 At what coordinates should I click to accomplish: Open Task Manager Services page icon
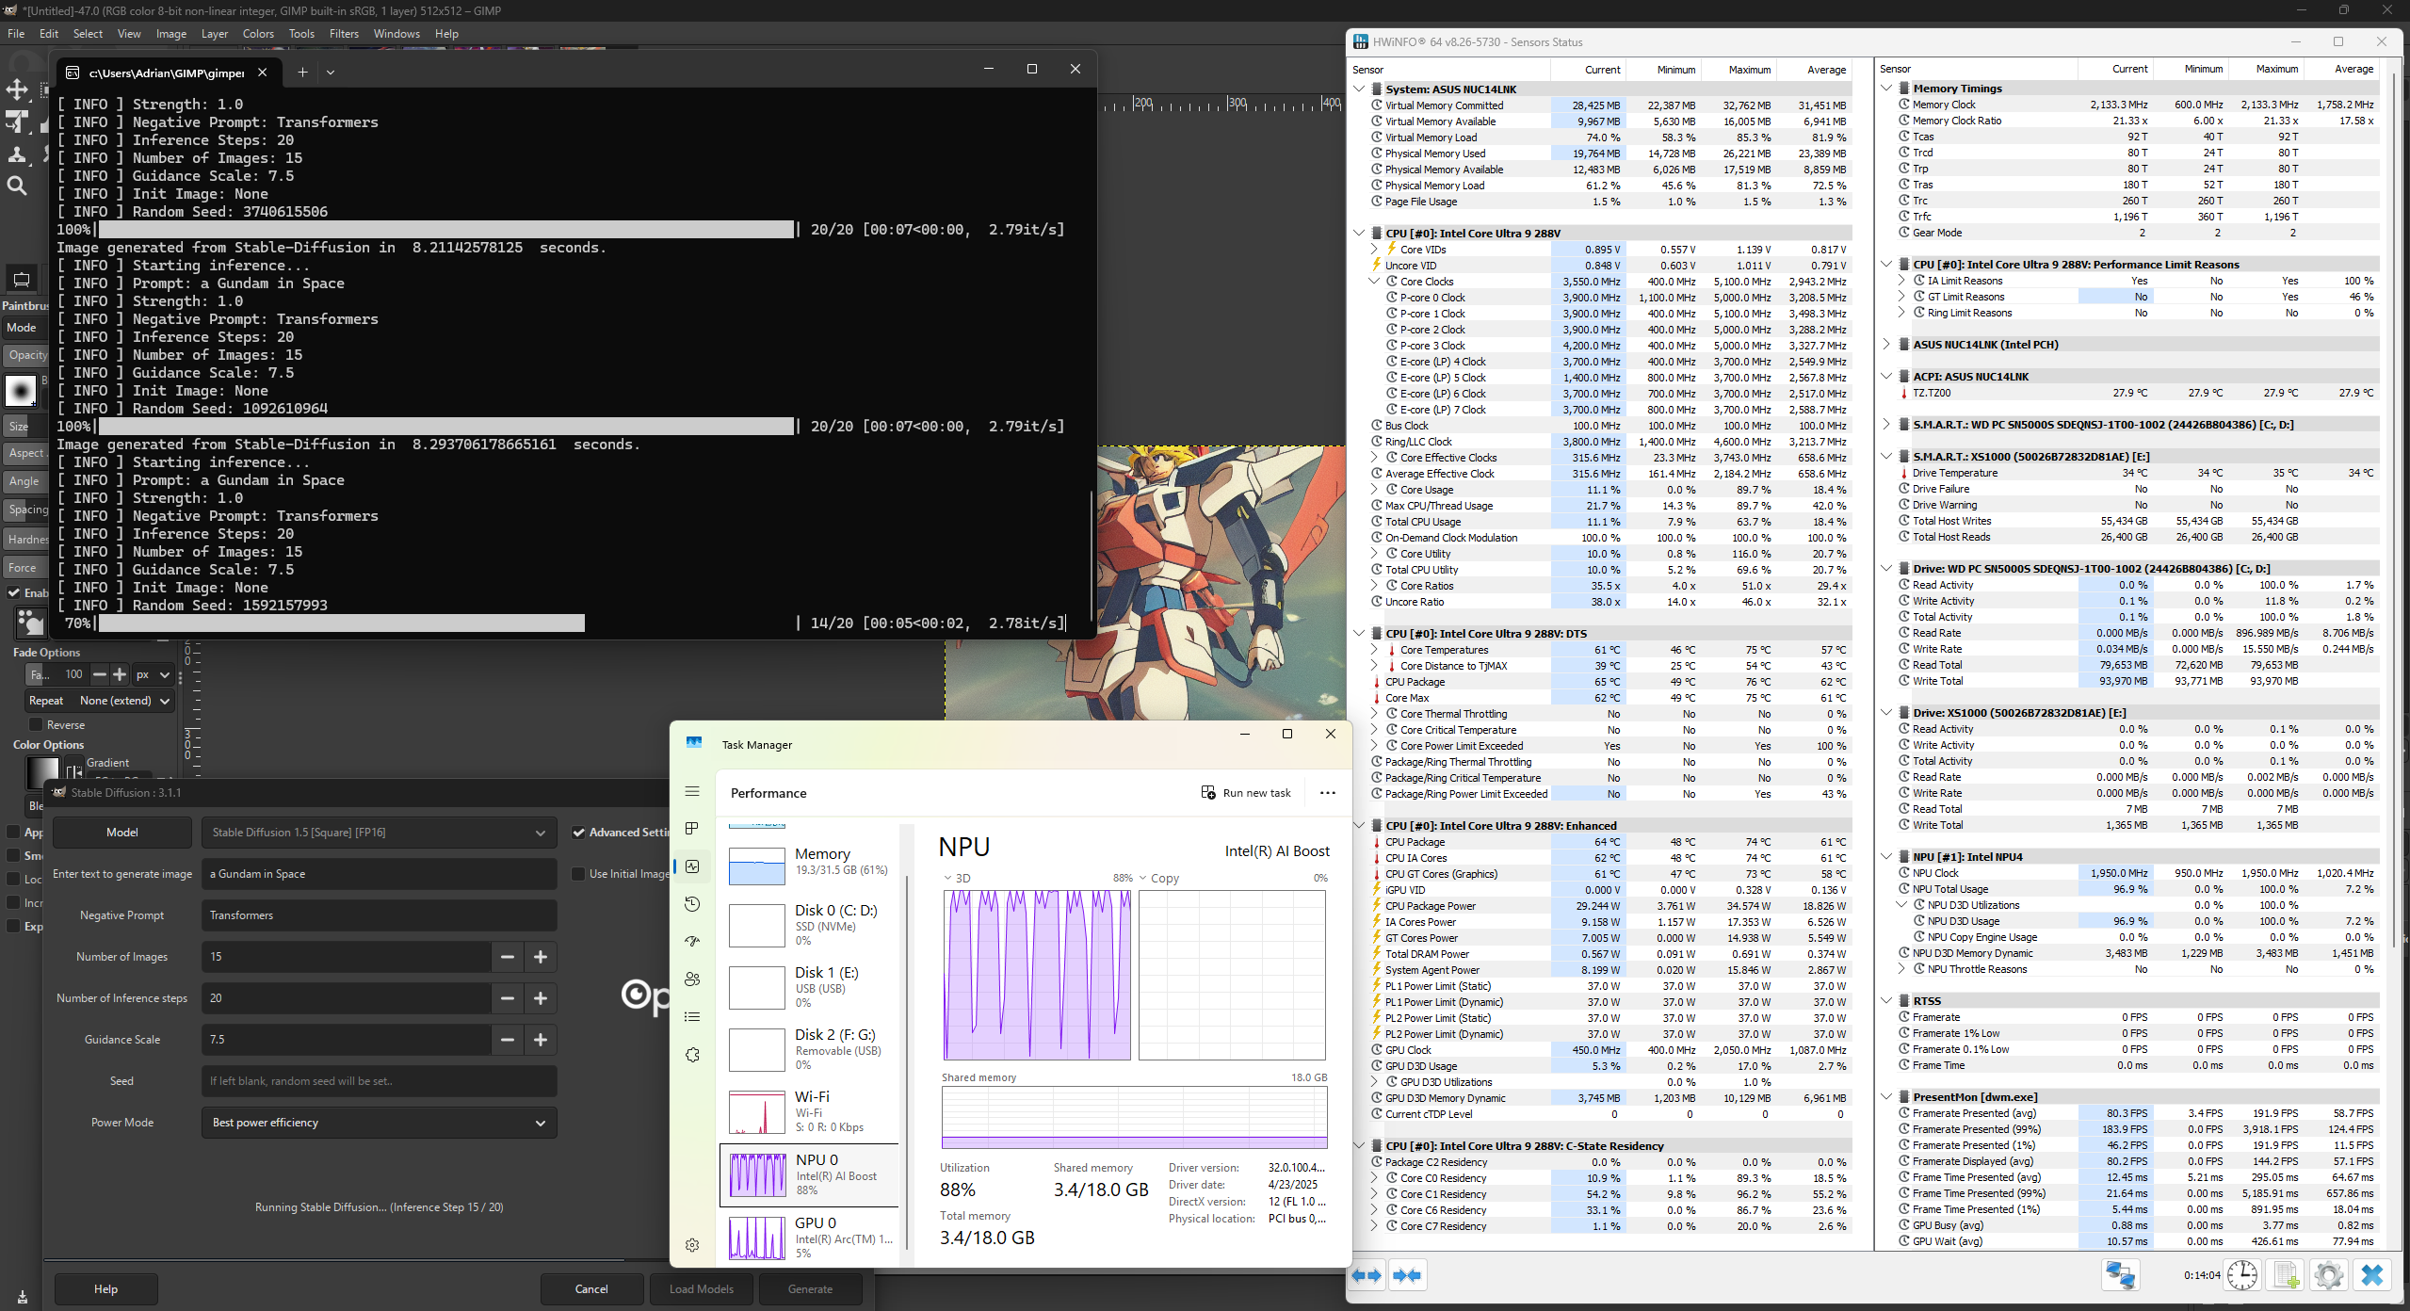pyautogui.click(x=692, y=1055)
